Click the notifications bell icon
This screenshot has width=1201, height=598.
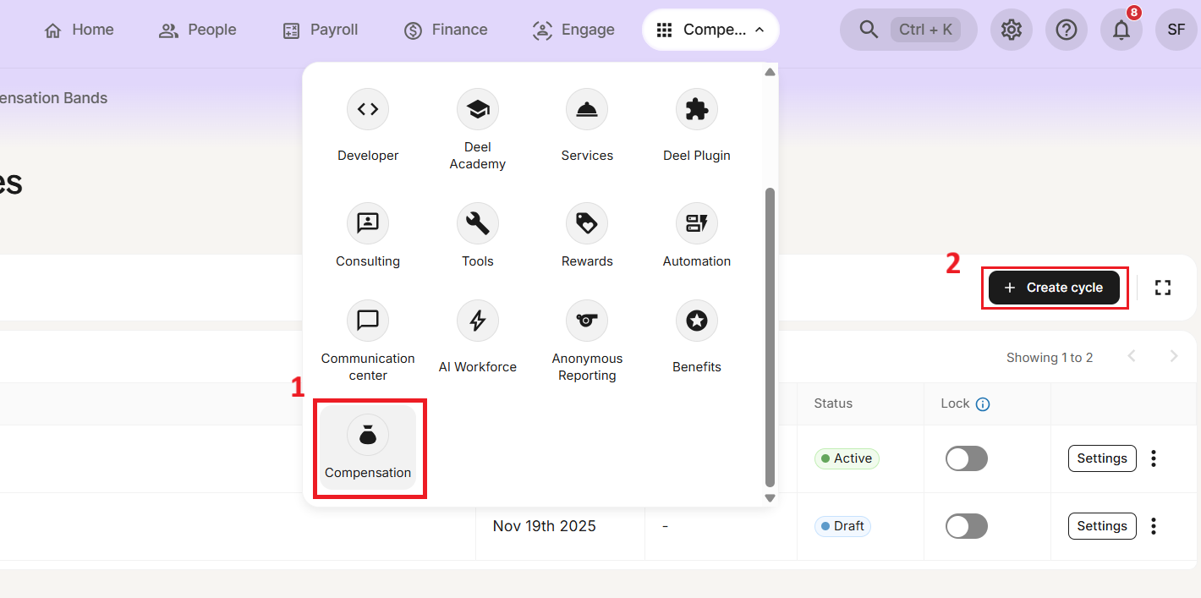point(1121,30)
